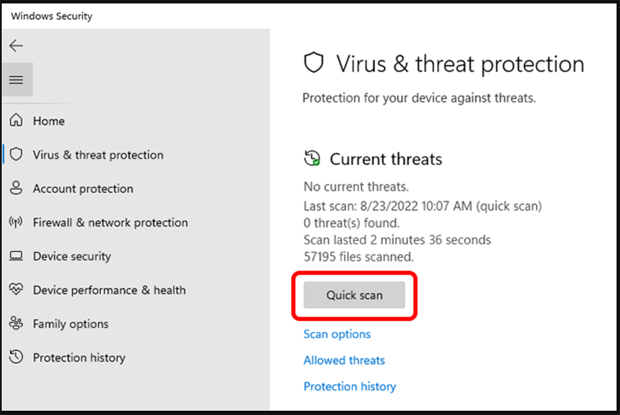
Task: Open the hamburger navigation menu
Action: click(16, 79)
